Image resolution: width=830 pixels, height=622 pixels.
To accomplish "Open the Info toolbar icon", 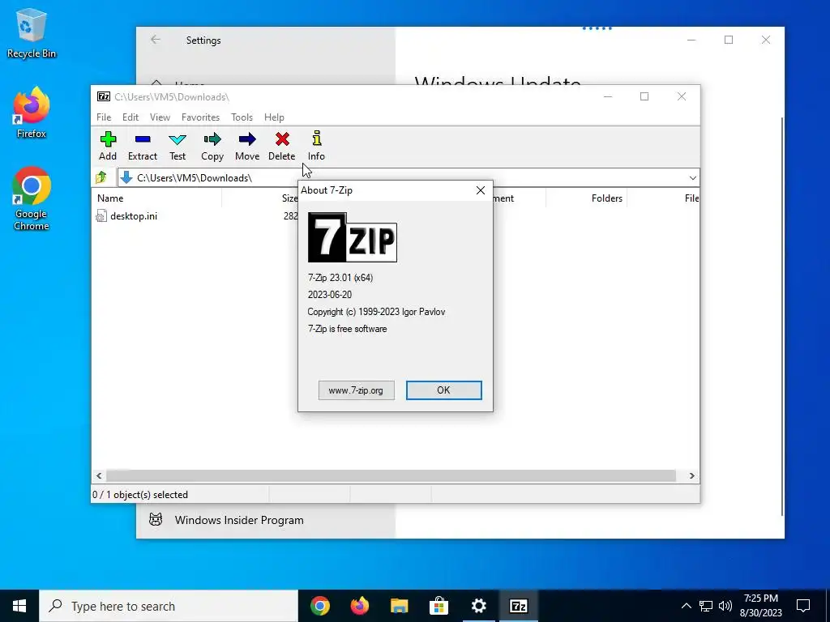I will click(x=317, y=138).
